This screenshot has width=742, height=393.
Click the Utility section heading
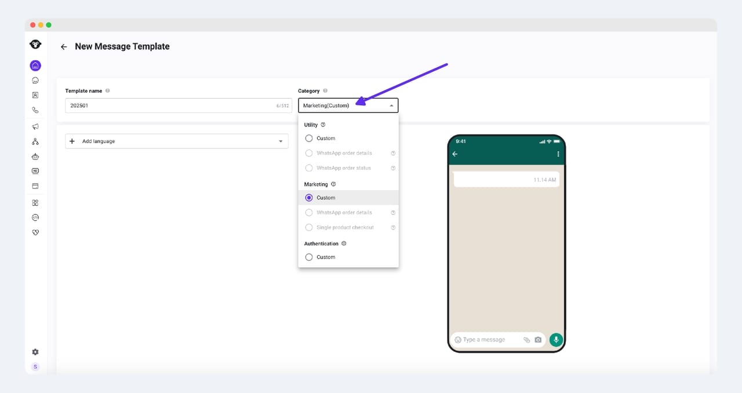[x=311, y=125]
